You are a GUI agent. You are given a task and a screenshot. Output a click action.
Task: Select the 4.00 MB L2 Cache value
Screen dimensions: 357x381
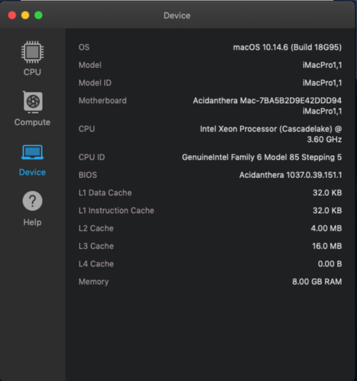point(327,228)
